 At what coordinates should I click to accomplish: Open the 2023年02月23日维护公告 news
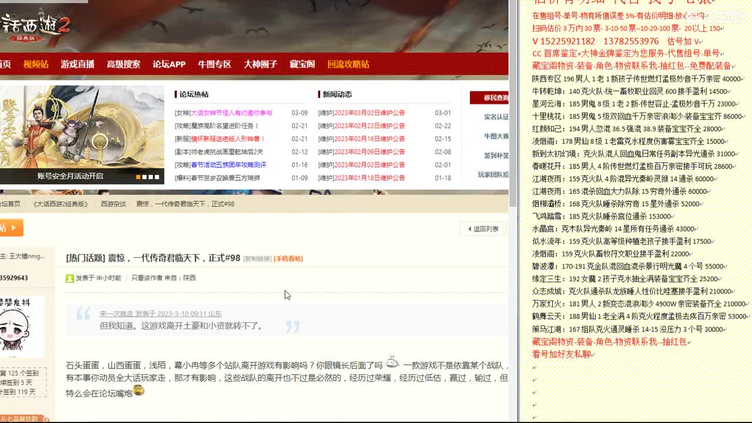pos(370,126)
